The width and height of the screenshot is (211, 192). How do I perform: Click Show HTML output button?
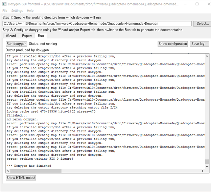point(21,178)
